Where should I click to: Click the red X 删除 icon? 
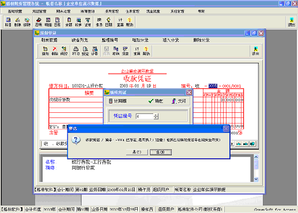point(55,51)
